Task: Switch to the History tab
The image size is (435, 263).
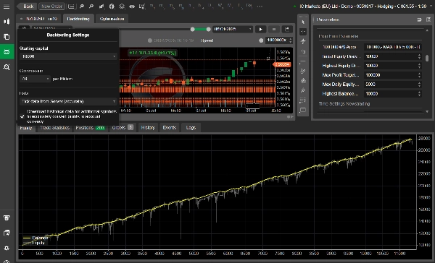Action: [x=148, y=128]
